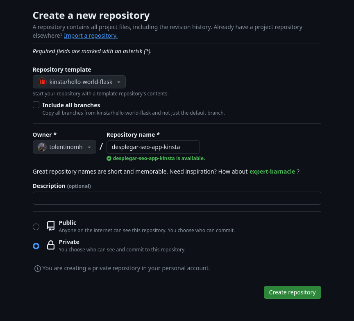Click the Description input field

pyautogui.click(x=177, y=198)
